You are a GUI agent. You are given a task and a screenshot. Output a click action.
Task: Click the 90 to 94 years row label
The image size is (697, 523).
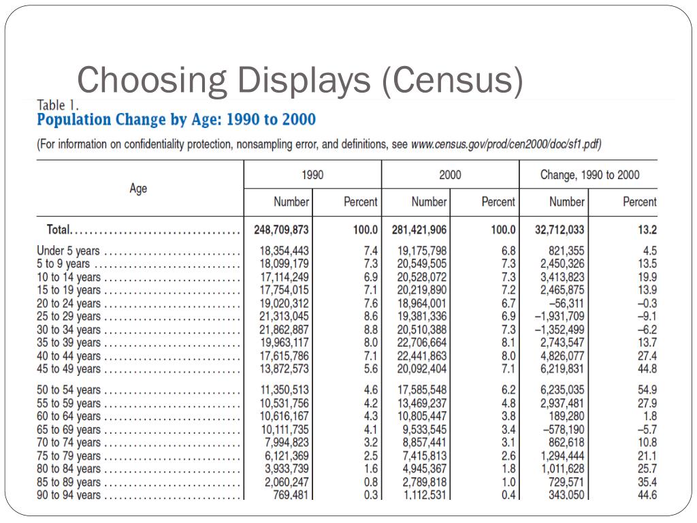69,494
